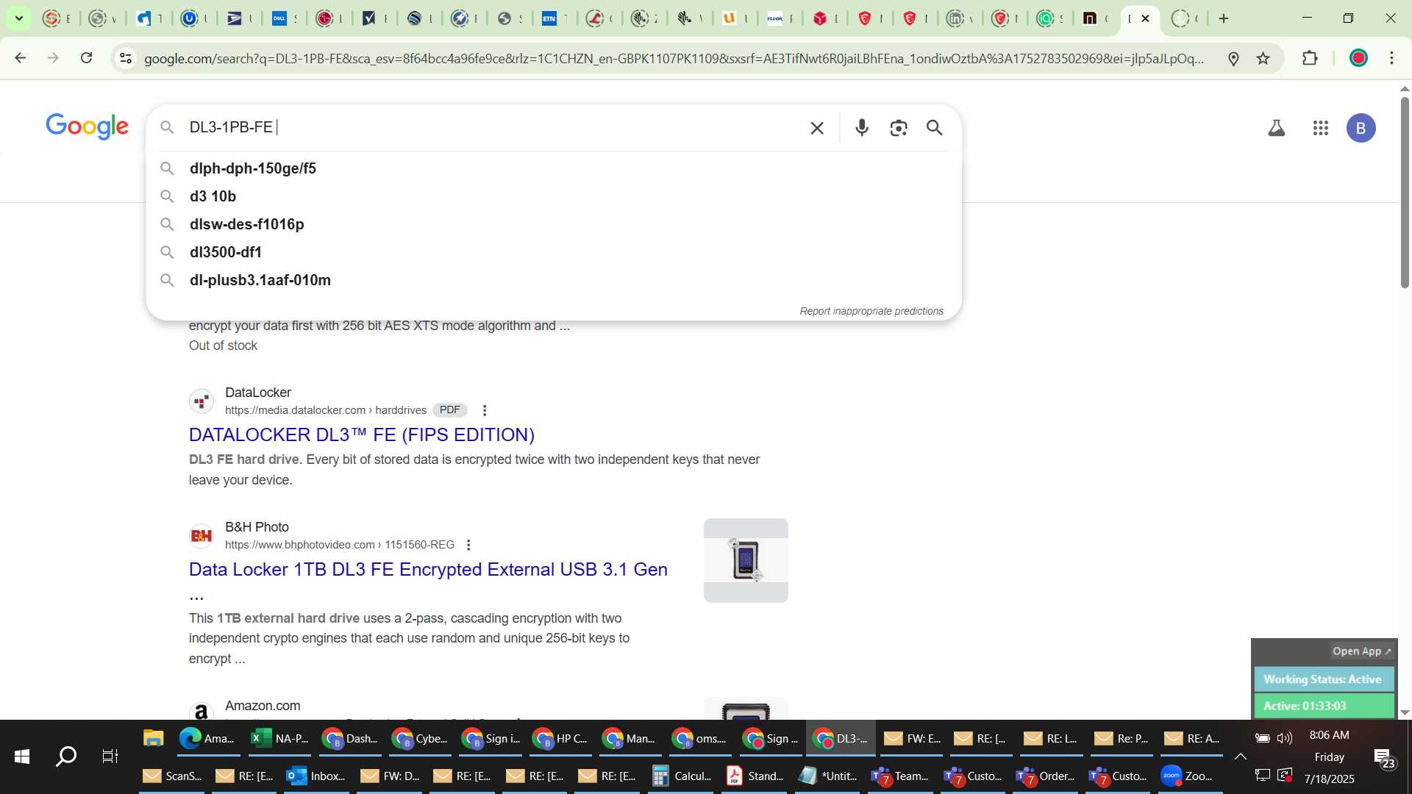
Task: Open Task View in taskbar
Action: [110, 757]
